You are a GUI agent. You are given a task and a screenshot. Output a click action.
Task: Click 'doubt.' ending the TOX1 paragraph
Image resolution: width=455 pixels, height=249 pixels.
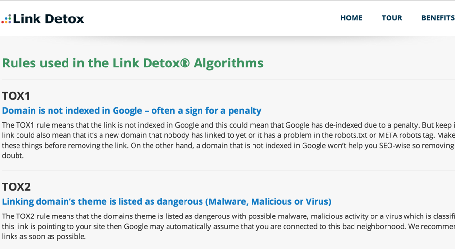point(13,155)
